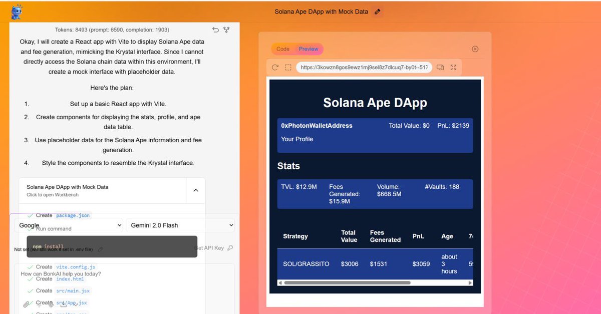Click the 'Stats' section heading
Viewport: 601px width, 314px height.
(288, 166)
